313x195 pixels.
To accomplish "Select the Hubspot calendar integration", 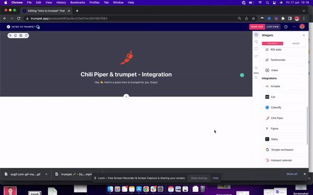I will [284, 160].
